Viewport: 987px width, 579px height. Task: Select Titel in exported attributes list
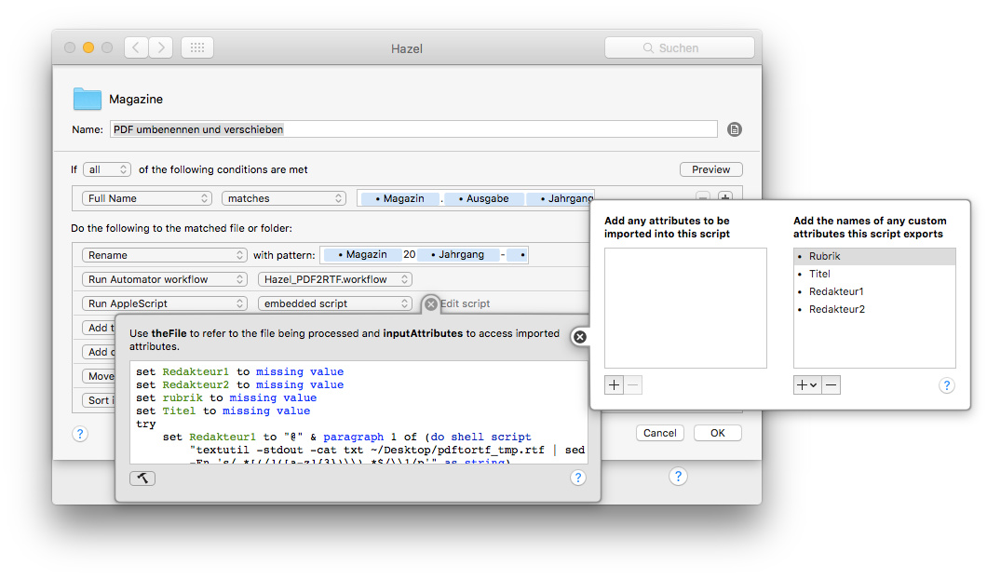point(819,274)
